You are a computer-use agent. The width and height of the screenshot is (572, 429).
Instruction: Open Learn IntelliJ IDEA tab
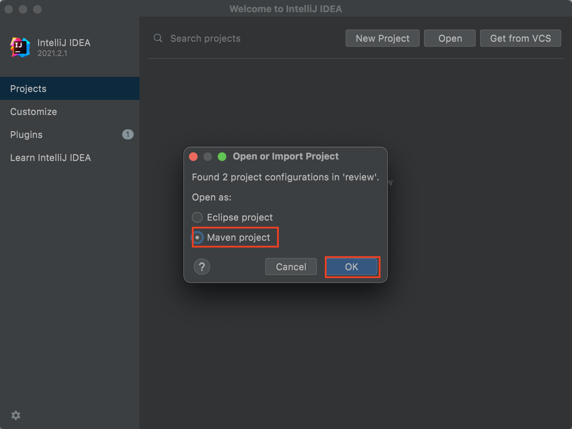click(x=70, y=157)
